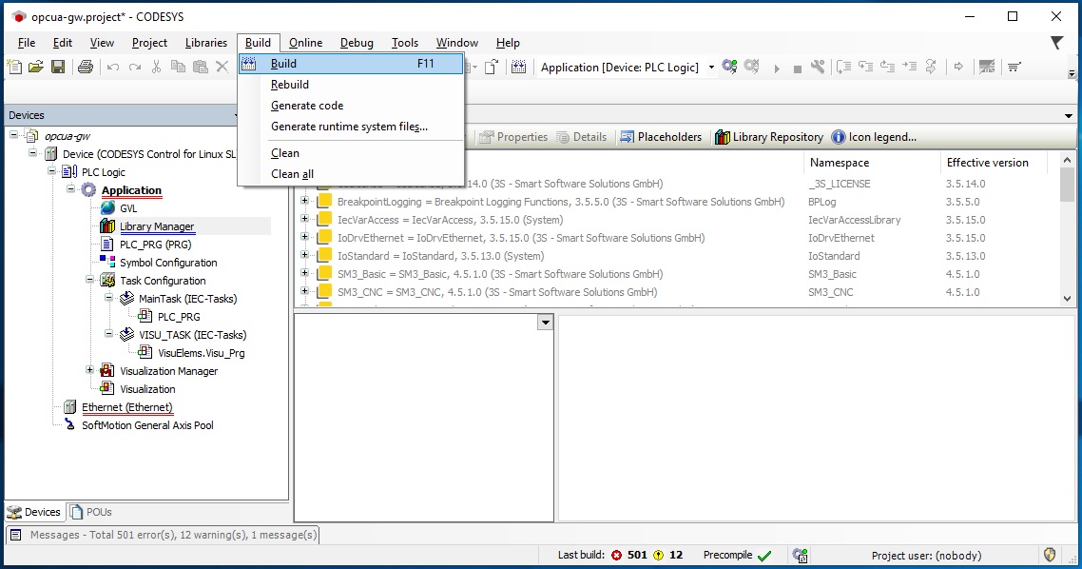
Task: Open the Online menu
Action: 306,43
